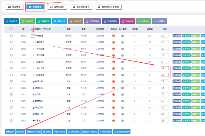205x136 pixels.
Task: Click the expand-all plus icon in header
Action: [32, 29]
